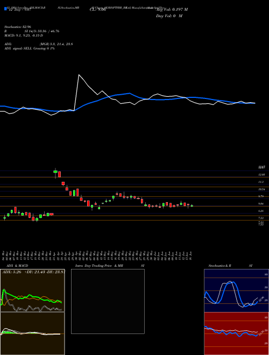Click the 9.04 price axis label

(x=261, y=204)
